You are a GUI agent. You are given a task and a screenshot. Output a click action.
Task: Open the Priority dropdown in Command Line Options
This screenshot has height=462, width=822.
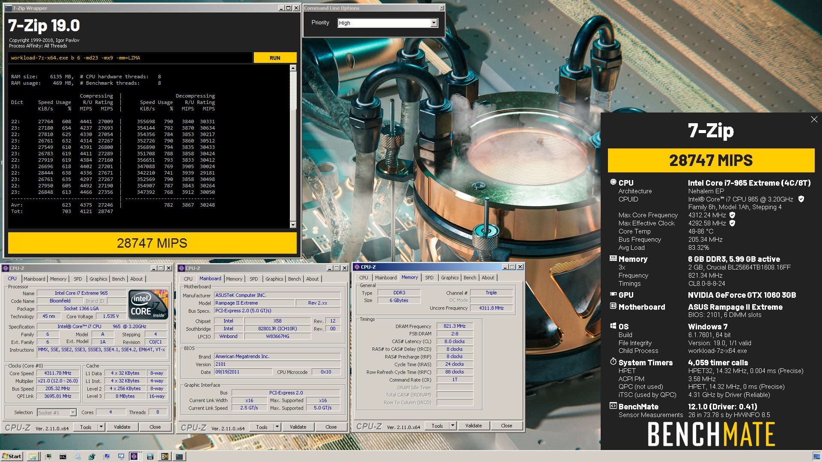click(434, 23)
